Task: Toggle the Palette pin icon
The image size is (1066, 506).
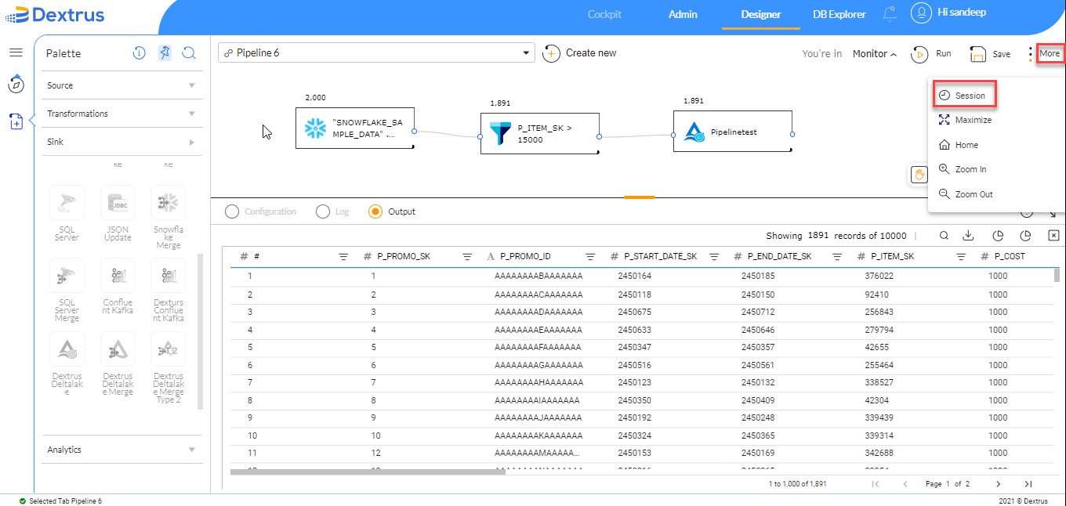Action: click(165, 53)
